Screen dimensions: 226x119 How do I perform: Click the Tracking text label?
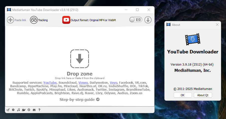pyautogui.click(x=43, y=20)
